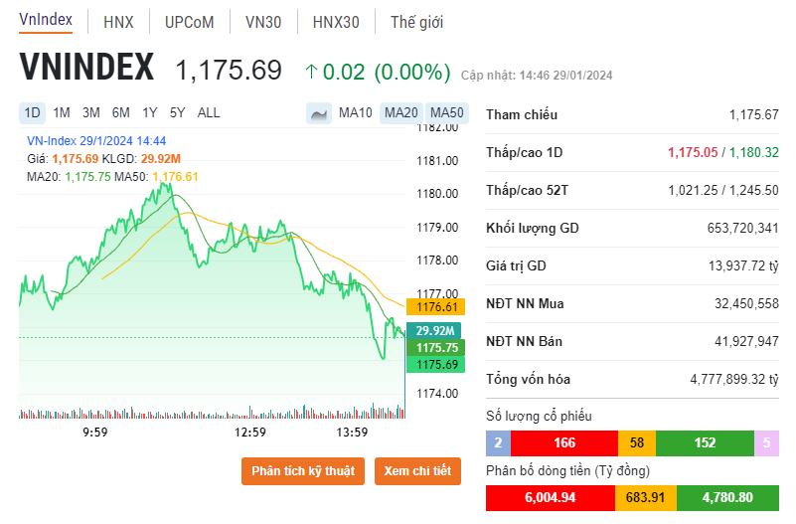Select the 5Y time range

tap(177, 112)
